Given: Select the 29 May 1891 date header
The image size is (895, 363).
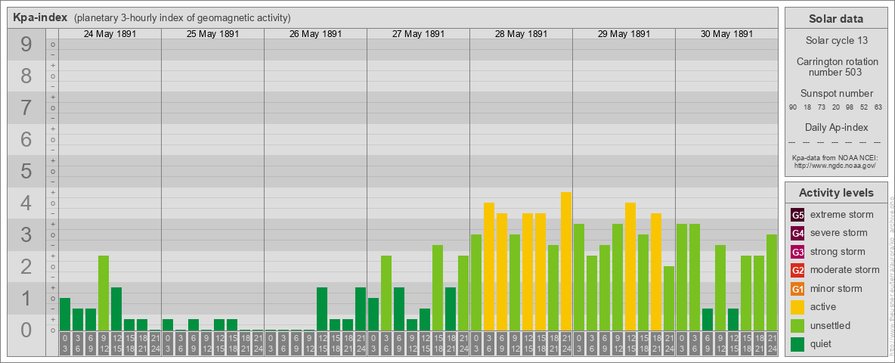Looking at the screenshot, I should [x=624, y=34].
